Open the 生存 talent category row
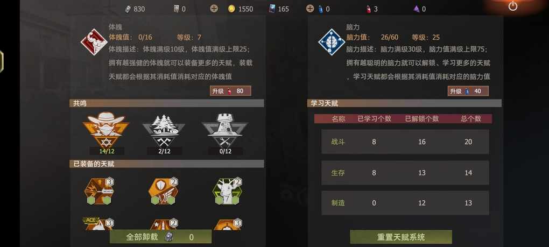The width and height of the screenshot is (549, 247). 405,173
